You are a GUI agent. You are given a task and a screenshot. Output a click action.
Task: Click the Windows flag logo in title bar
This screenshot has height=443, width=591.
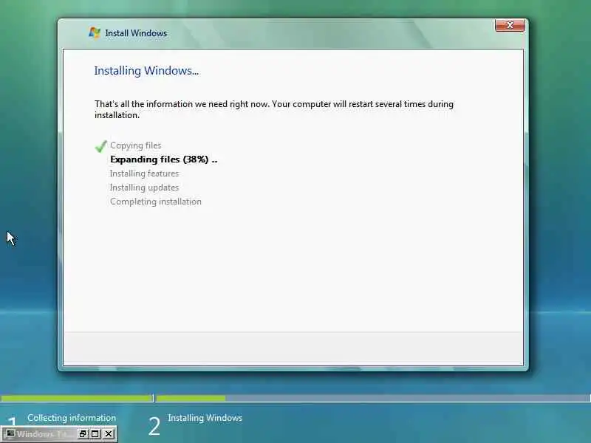pos(95,32)
